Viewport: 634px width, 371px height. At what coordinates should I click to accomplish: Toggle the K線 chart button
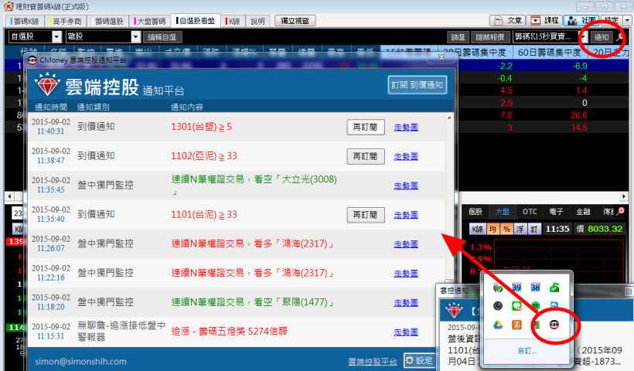tap(478, 229)
